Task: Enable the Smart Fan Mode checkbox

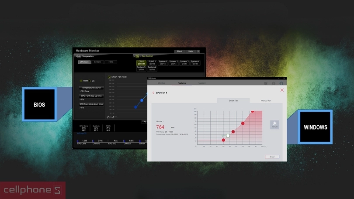Action: coord(109,77)
